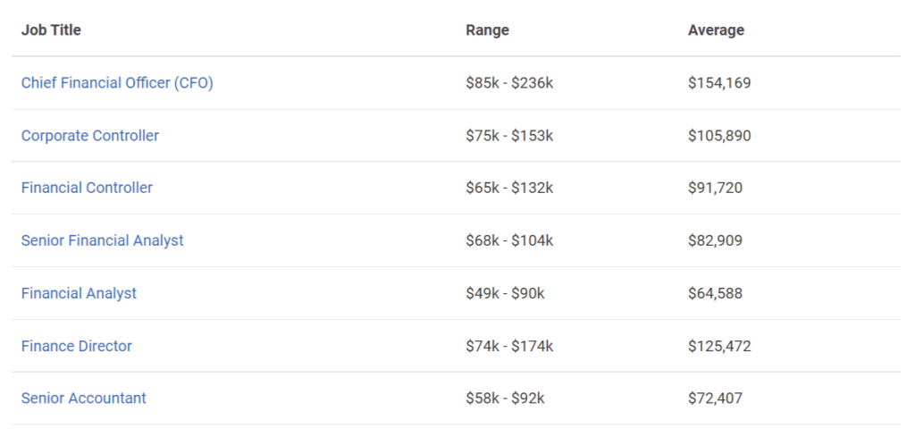Select the $85k - $236k range cell
Screen dimensions: 915x437
coord(509,83)
